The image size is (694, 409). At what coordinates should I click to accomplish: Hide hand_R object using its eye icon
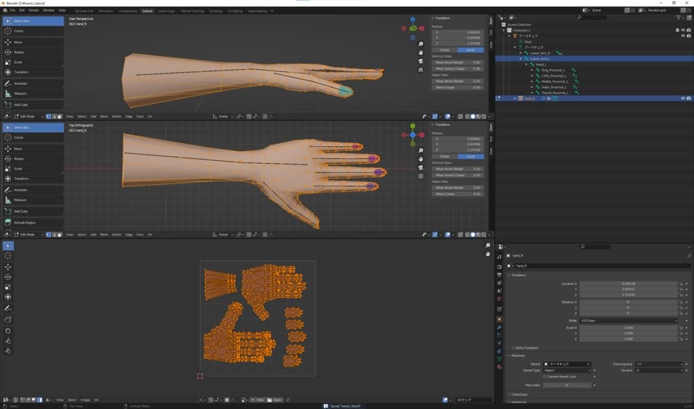click(x=682, y=98)
